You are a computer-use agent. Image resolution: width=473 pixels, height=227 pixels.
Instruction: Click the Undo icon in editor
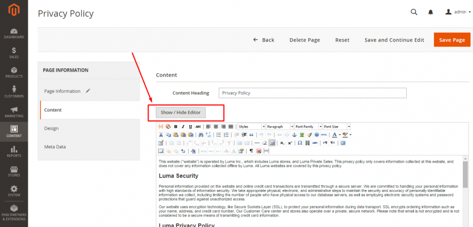click(261, 134)
